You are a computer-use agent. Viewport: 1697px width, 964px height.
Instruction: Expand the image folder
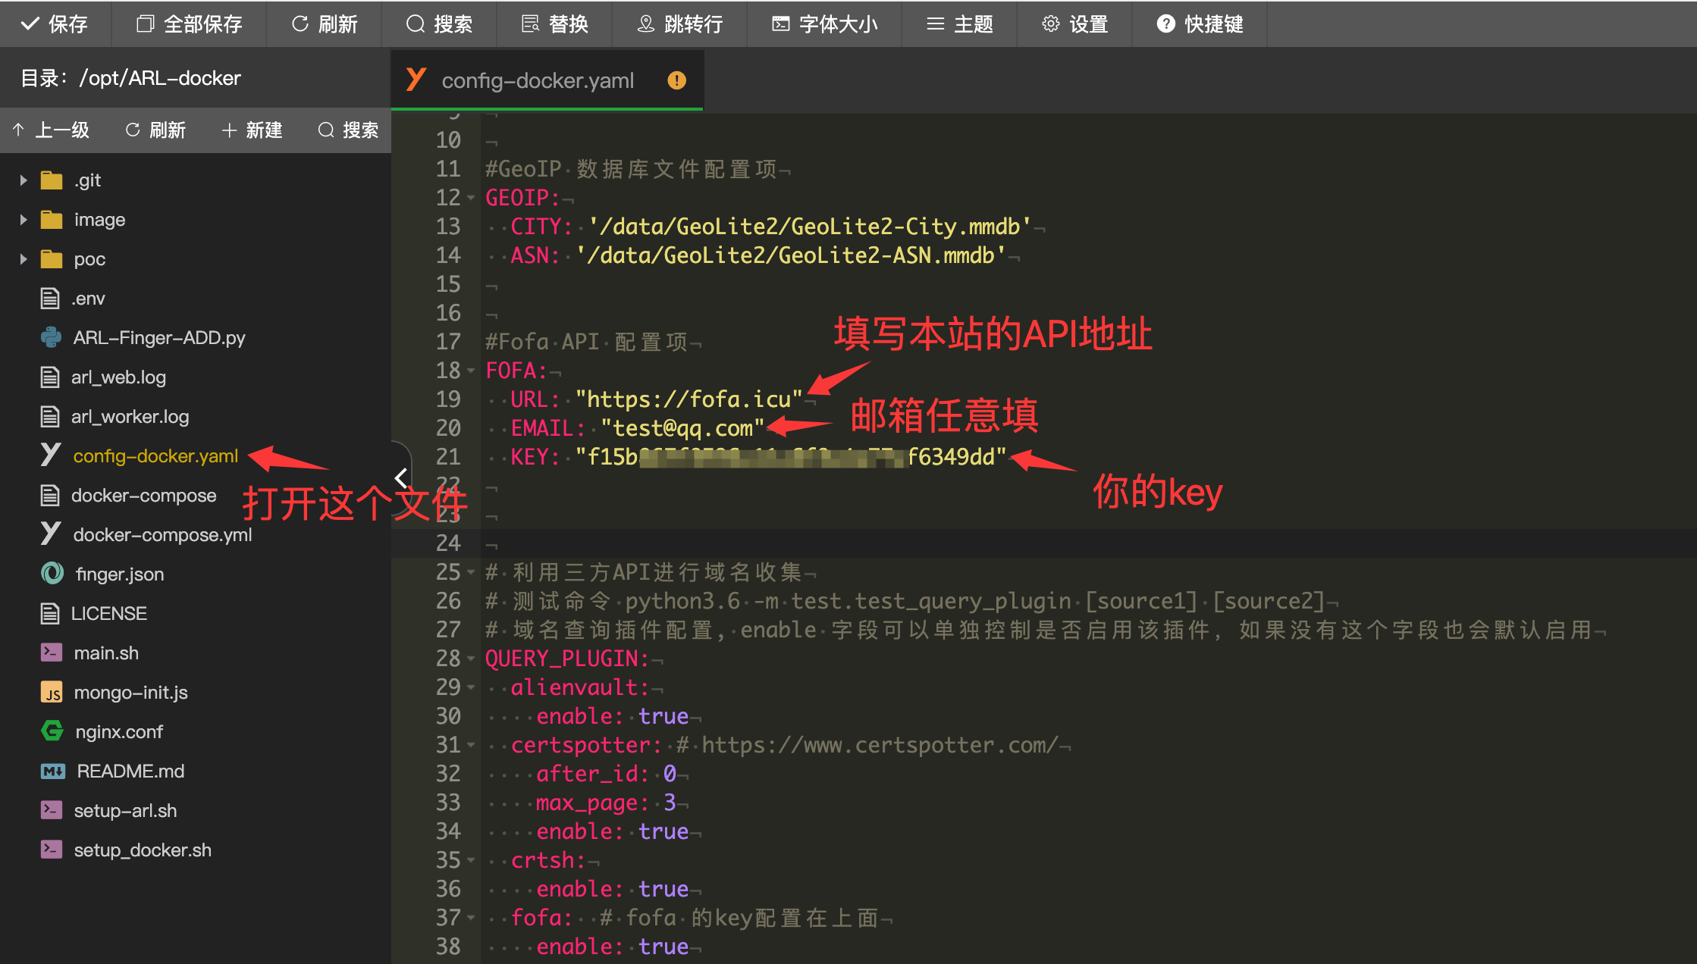click(x=24, y=220)
